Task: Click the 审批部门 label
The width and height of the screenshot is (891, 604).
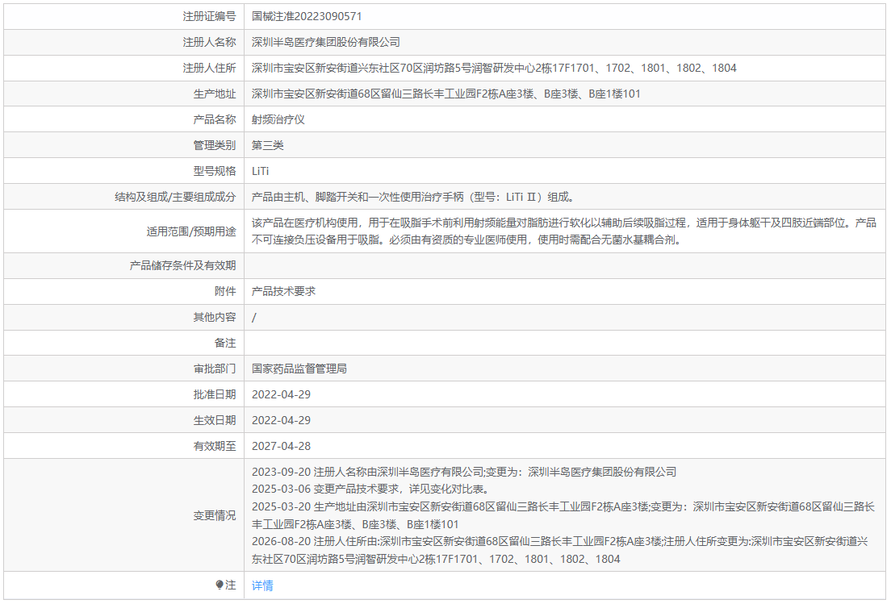Action: pos(214,369)
